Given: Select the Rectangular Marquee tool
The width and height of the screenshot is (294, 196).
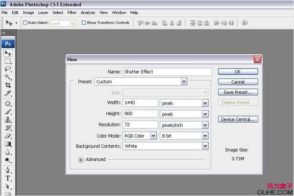Looking at the screenshot, I should (8, 61).
